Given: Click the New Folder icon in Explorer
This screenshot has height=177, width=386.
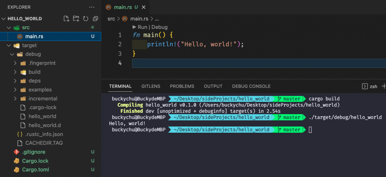Looking at the screenshot, I should (76, 19).
